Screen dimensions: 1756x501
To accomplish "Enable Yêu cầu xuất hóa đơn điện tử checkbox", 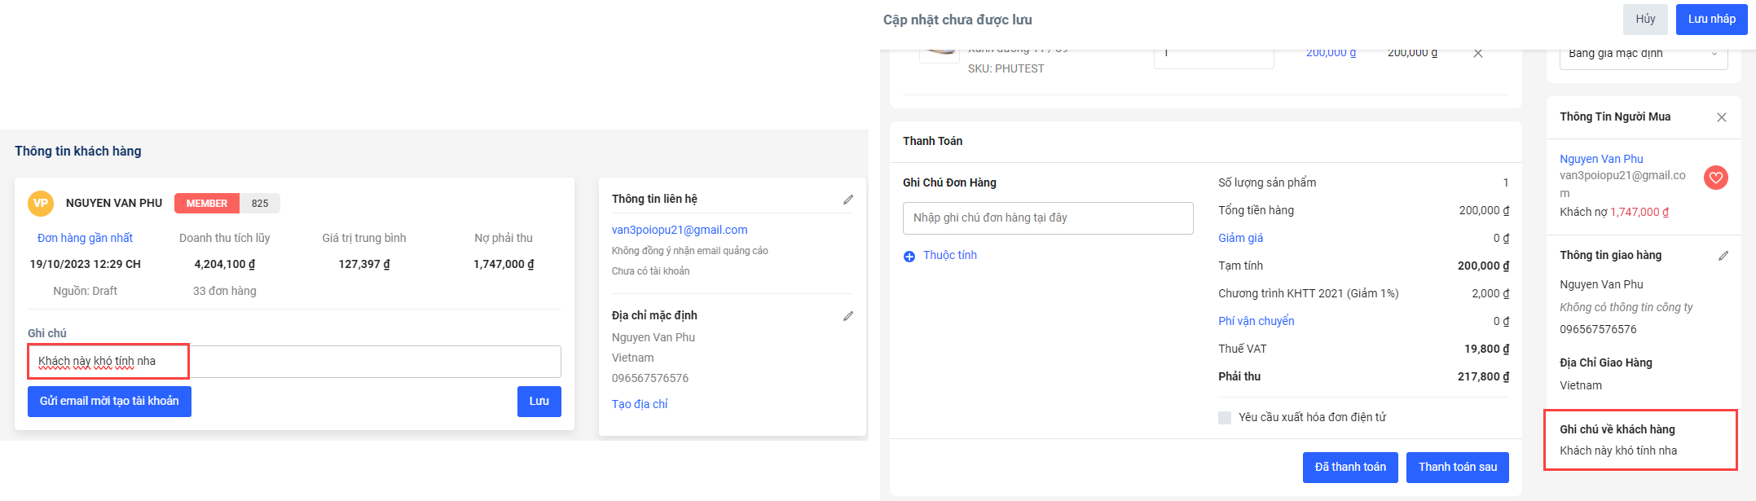I will click(x=1224, y=418).
